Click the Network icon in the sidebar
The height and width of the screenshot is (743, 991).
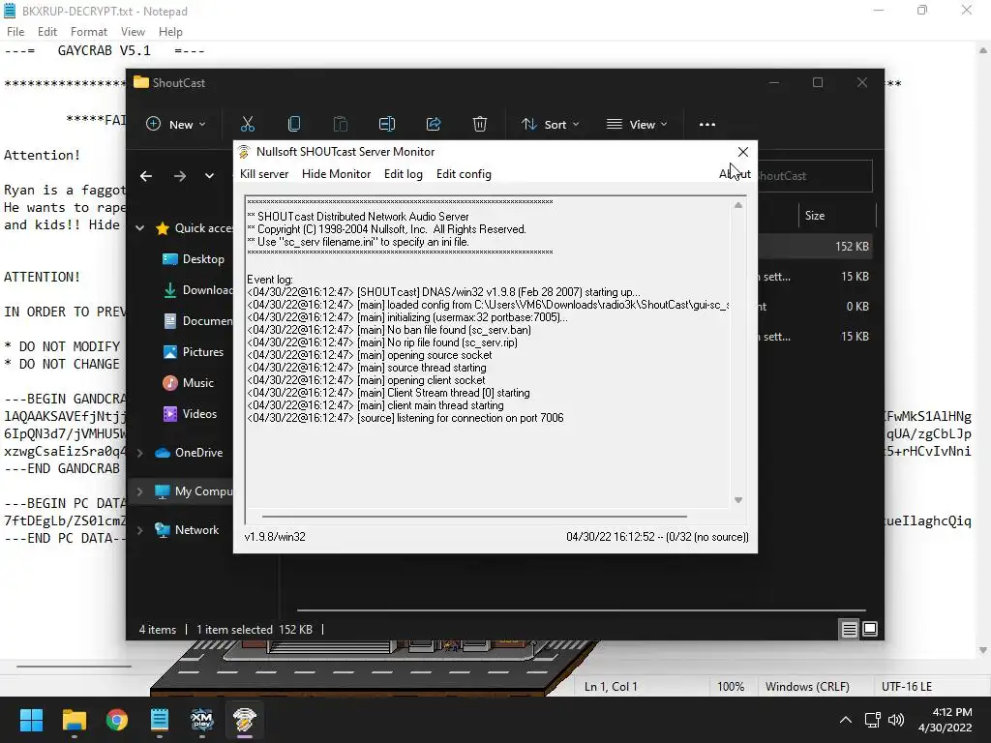point(163,530)
